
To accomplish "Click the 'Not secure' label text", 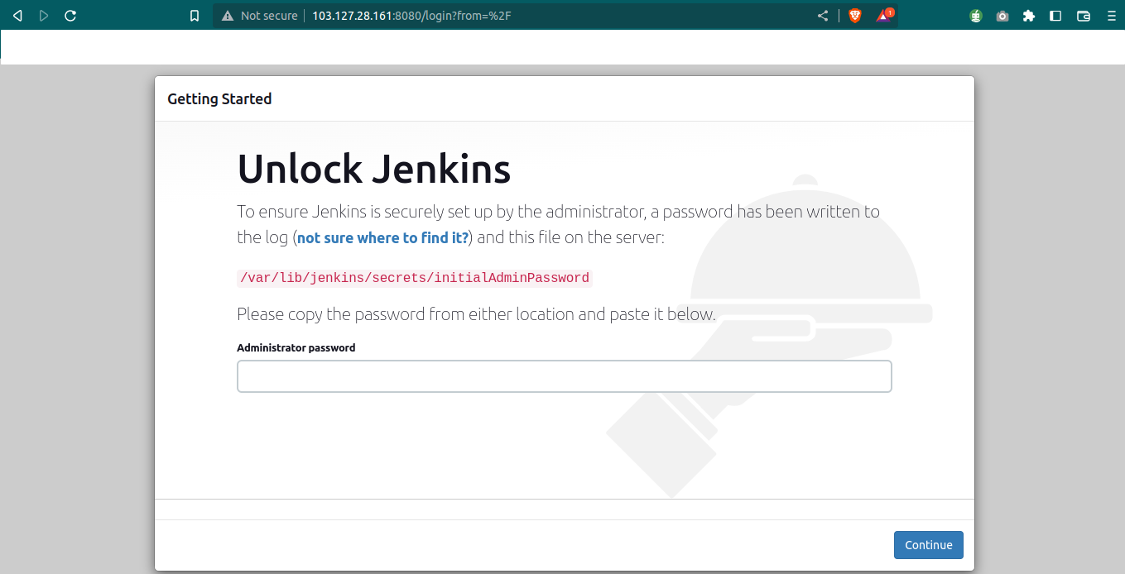I will pos(268,16).
